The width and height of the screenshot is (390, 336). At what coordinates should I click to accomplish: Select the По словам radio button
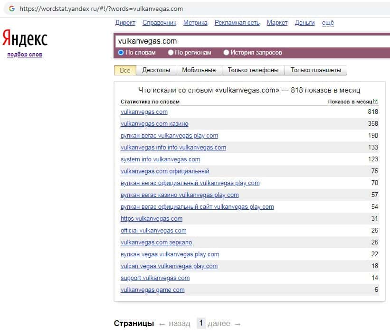(121, 53)
